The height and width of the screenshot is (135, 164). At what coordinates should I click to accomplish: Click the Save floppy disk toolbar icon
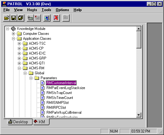pos(14,18)
